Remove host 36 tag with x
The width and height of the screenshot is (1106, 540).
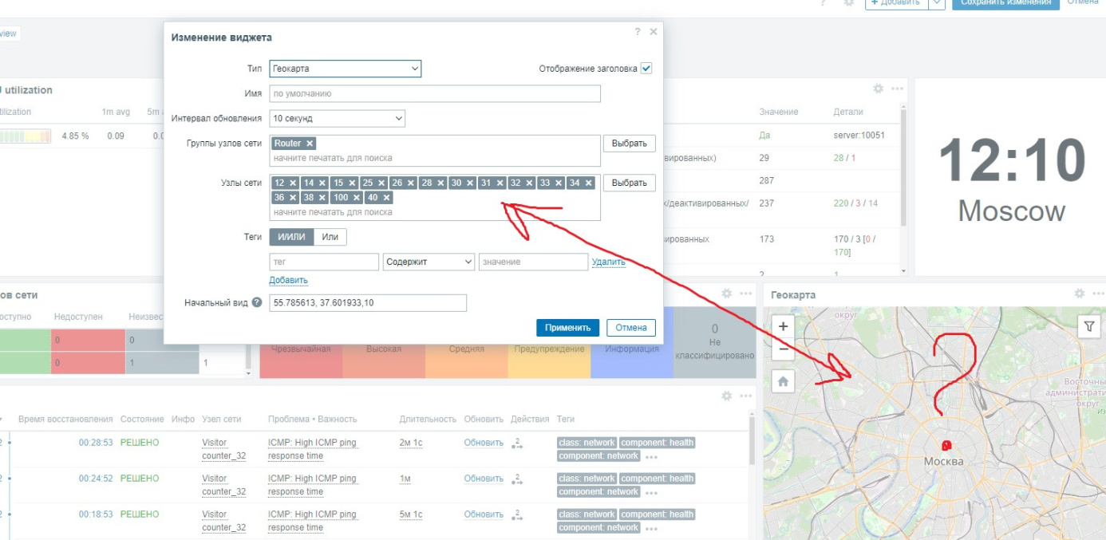pyautogui.click(x=293, y=197)
